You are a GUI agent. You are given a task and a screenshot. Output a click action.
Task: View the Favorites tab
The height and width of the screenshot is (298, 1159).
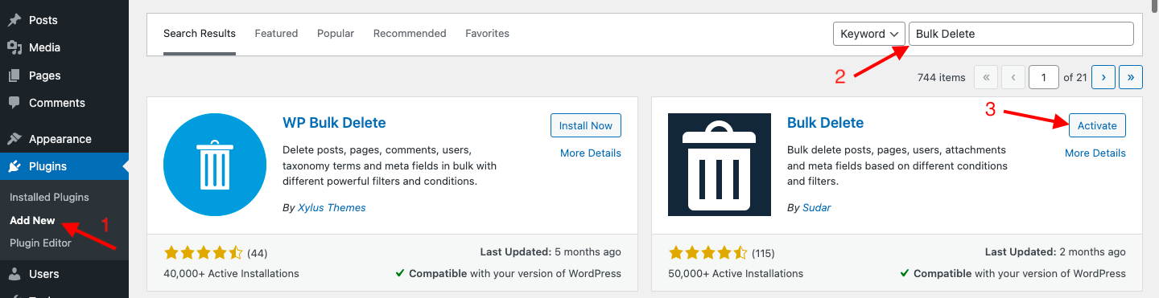point(487,34)
